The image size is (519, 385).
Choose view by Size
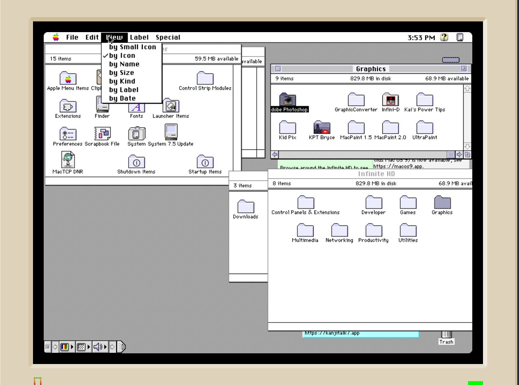[x=132, y=73]
